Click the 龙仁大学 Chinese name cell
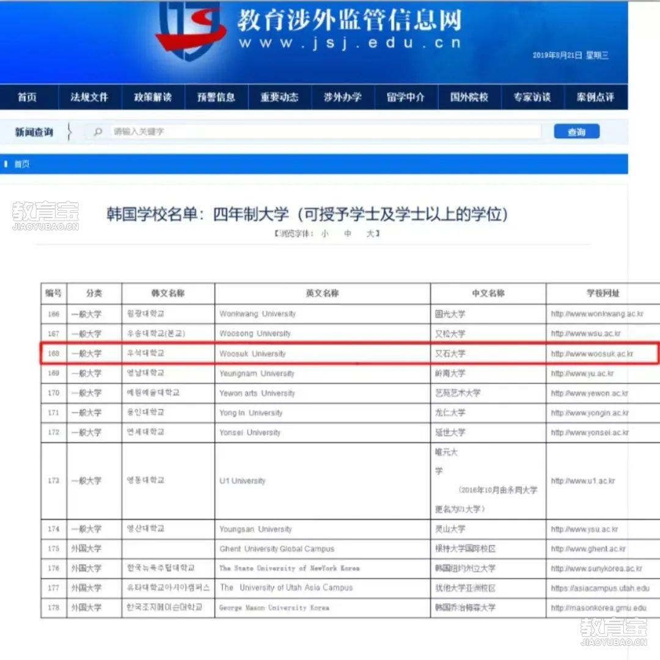The image size is (660, 660). pos(488,413)
